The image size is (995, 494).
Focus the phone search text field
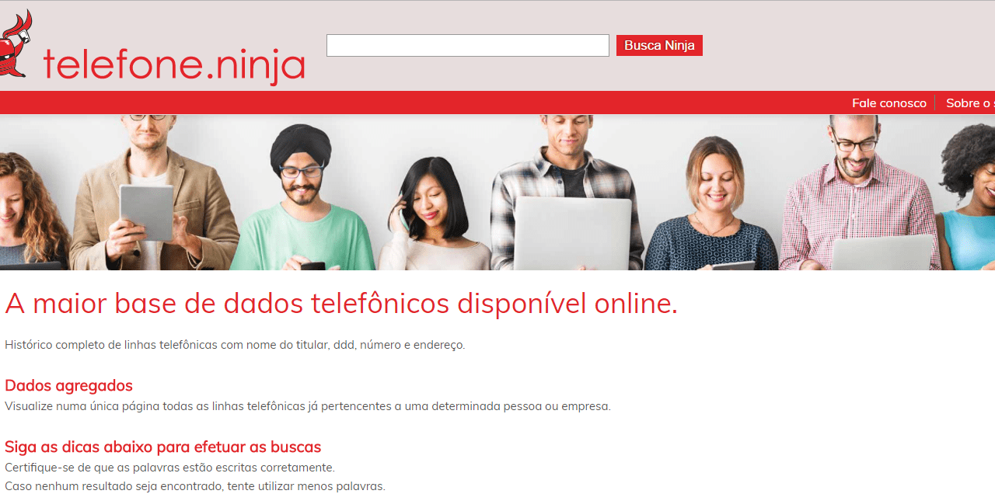468,45
